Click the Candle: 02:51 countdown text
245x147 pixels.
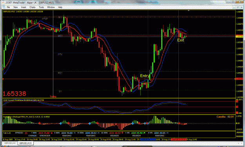225,117
